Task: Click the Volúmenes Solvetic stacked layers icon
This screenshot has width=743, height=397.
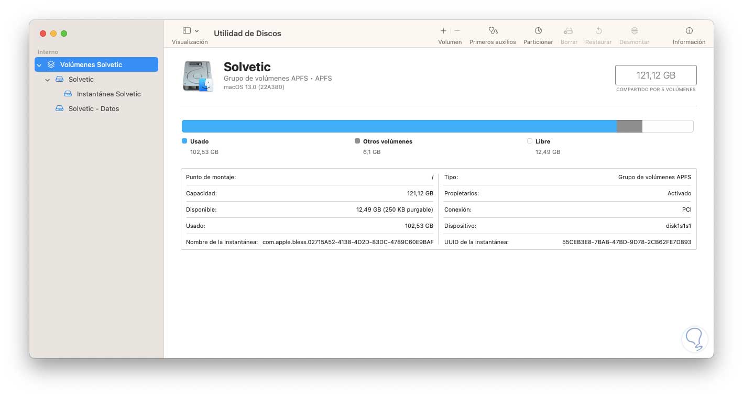Action: pyautogui.click(x=51, y=64)
